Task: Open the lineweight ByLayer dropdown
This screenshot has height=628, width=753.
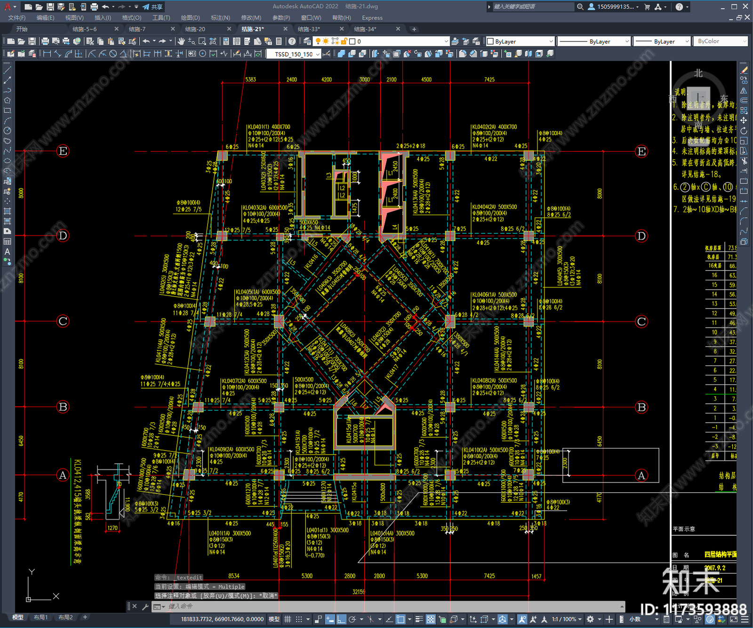Action: point(687,41)
